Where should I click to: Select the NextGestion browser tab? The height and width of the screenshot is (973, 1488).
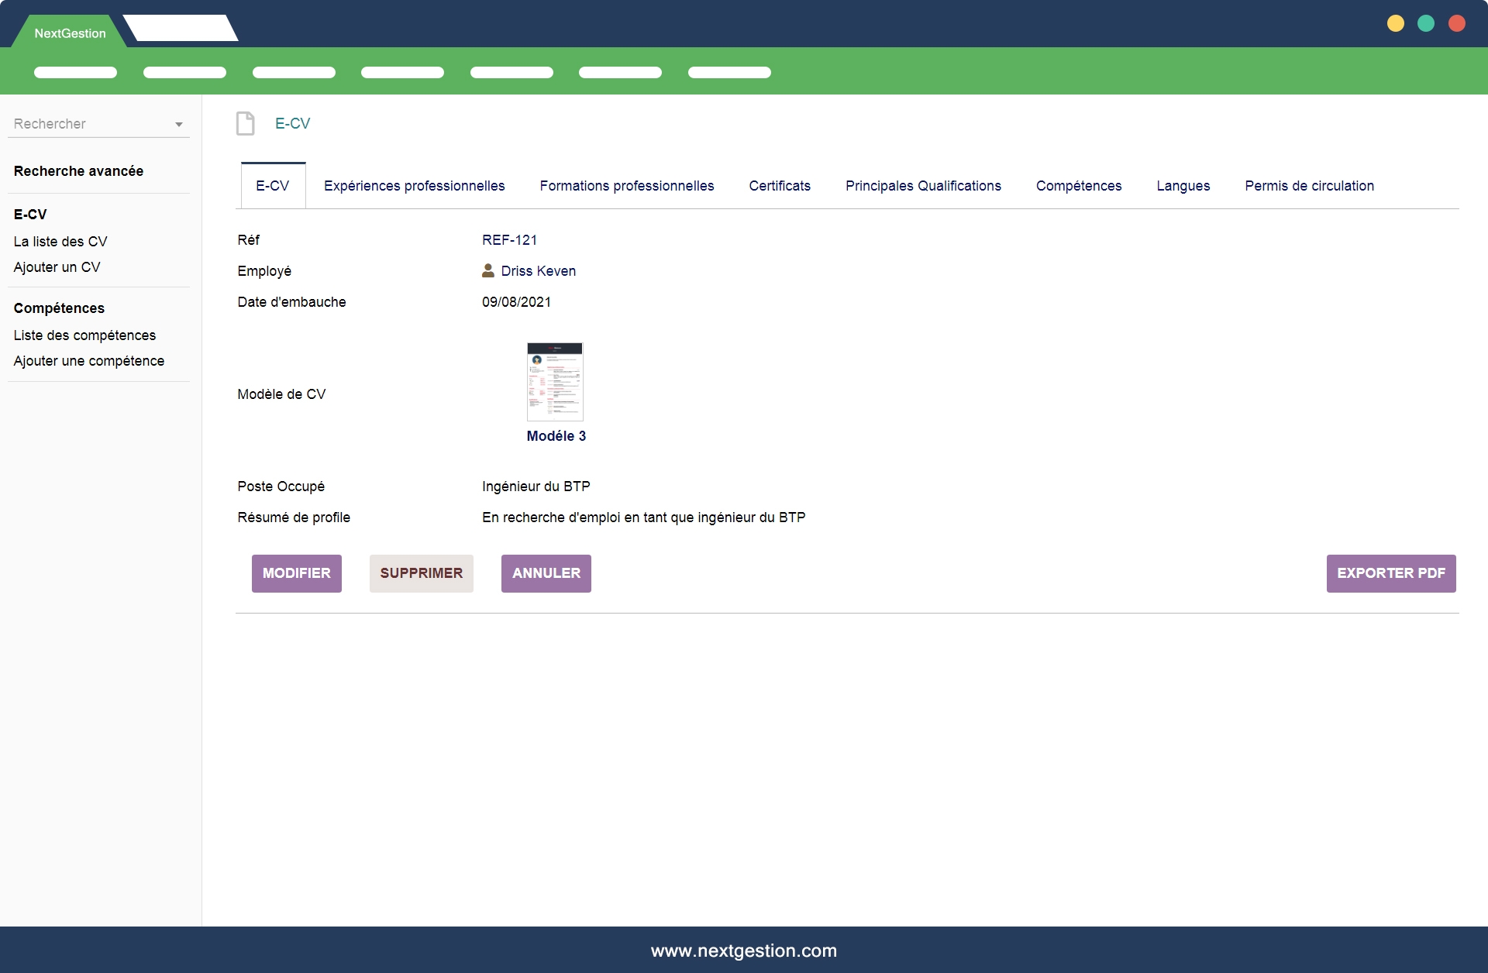pos(70,33)
